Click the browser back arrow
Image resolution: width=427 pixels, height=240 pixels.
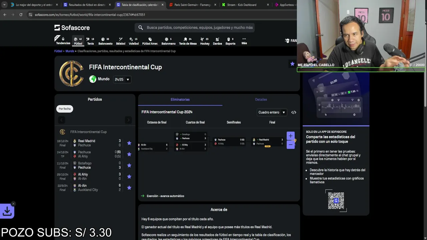pyautogui.click(x=5, y=15)
